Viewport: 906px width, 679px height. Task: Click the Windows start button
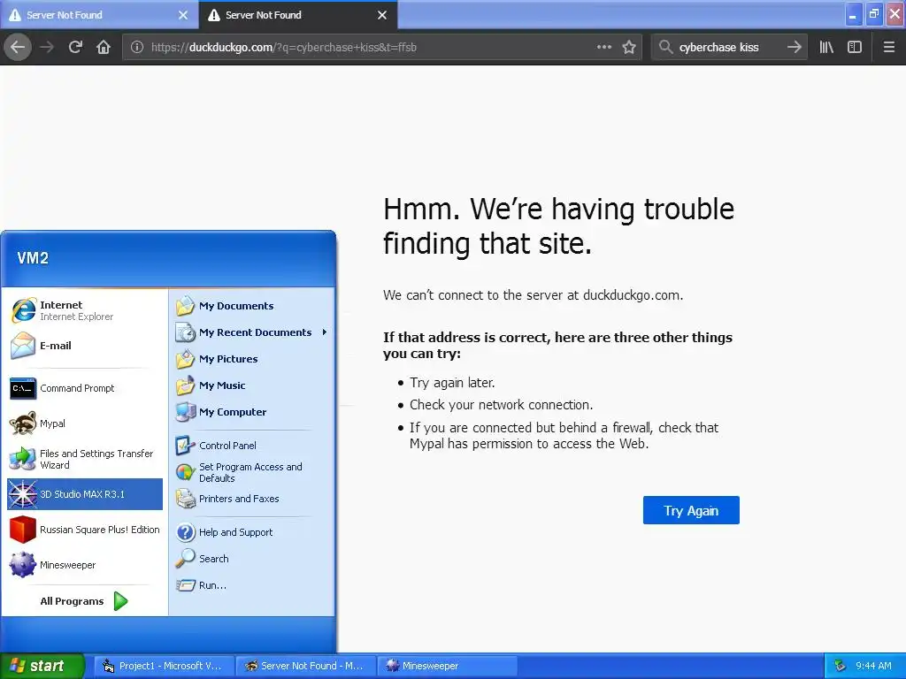(42, 666)
